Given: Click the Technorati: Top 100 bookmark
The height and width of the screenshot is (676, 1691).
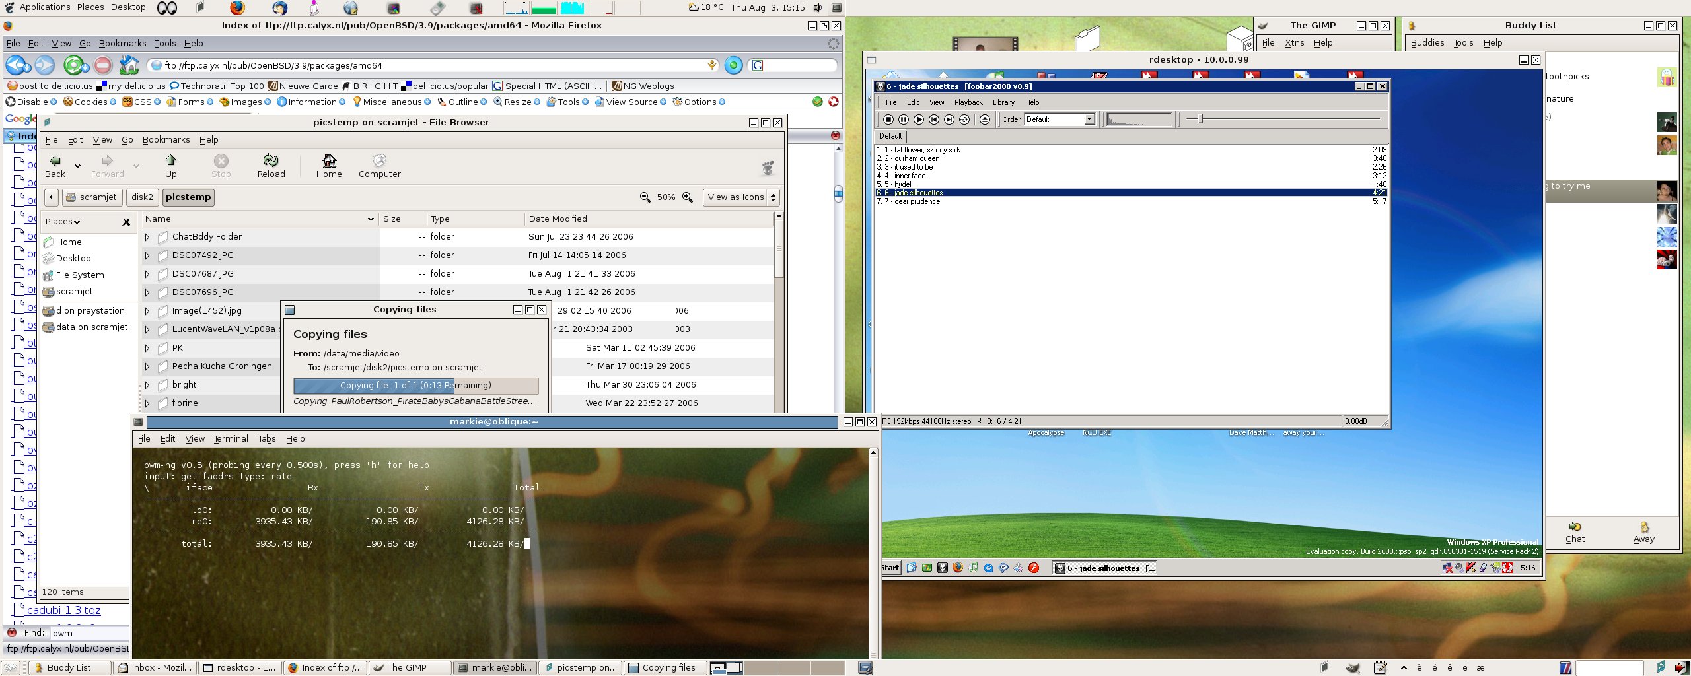Looking at the screenshot, I should click(217, 86).
